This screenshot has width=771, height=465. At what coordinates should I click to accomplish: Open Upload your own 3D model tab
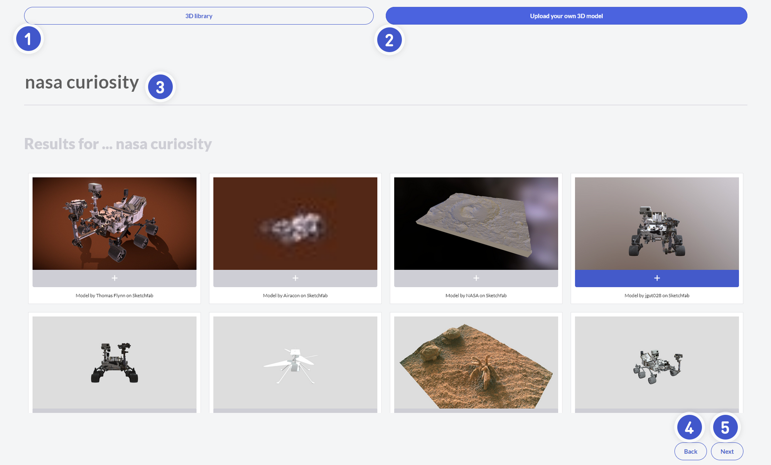click(566, 16)
